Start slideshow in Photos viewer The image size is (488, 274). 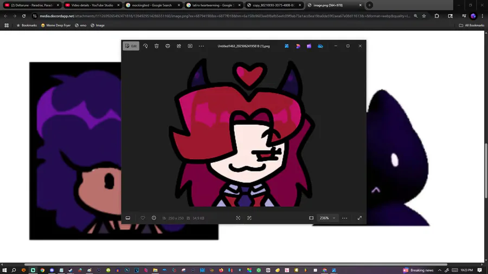point(190,46)
